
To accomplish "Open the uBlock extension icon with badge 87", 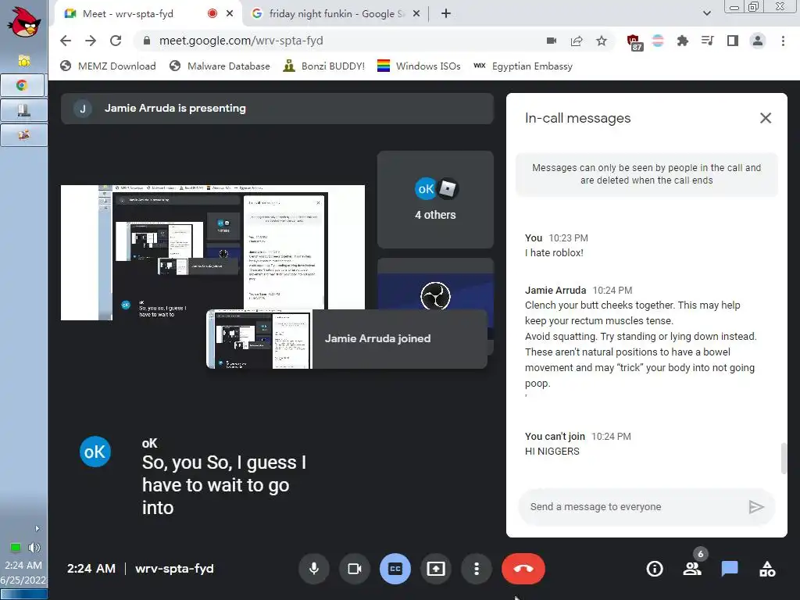I will 634,42.
